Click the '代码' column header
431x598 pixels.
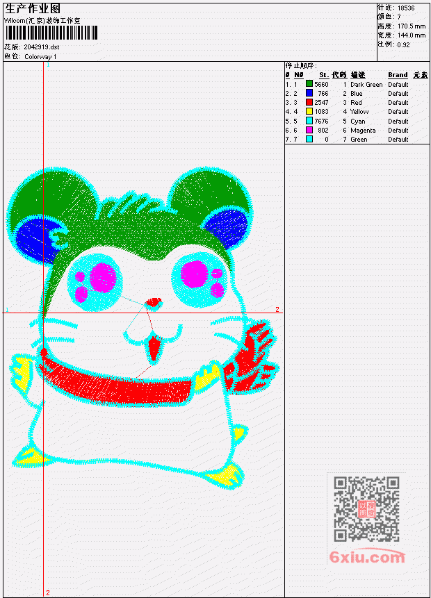click(x=339, y=75)
